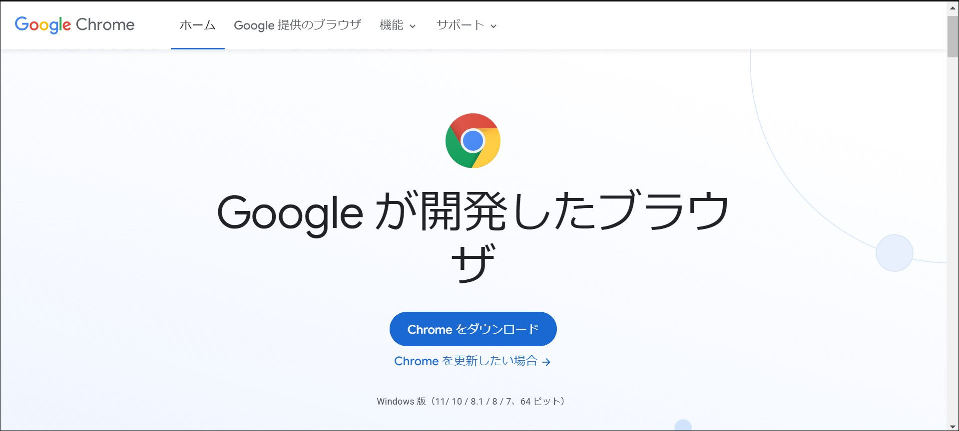Click the arrow icon beside the update link
Viewport: 959px width, 431px height.
pos(546,362)
